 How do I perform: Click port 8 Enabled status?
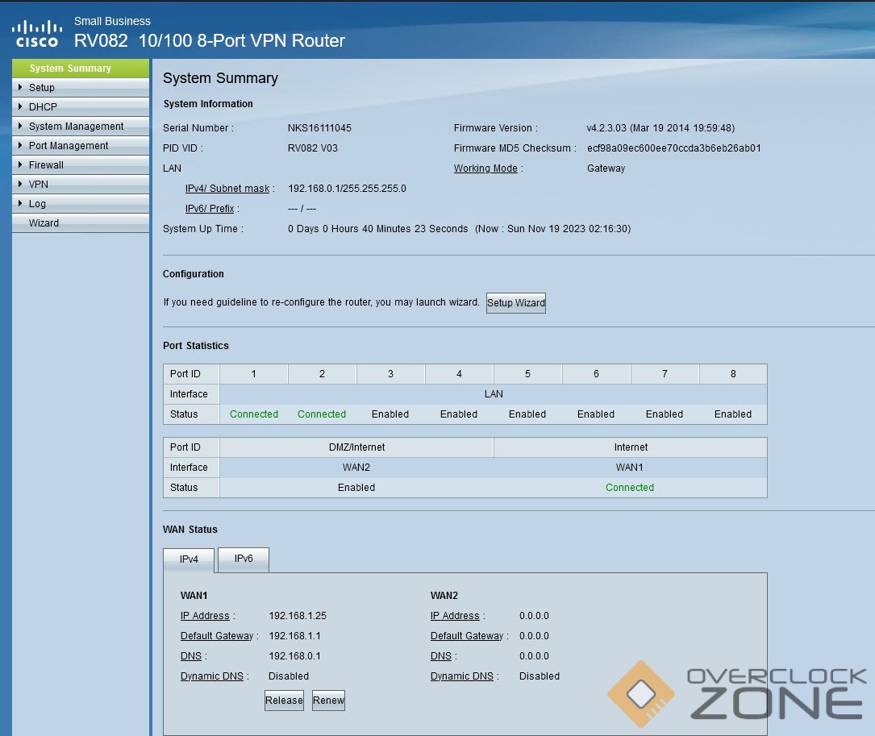click(733, 414)
